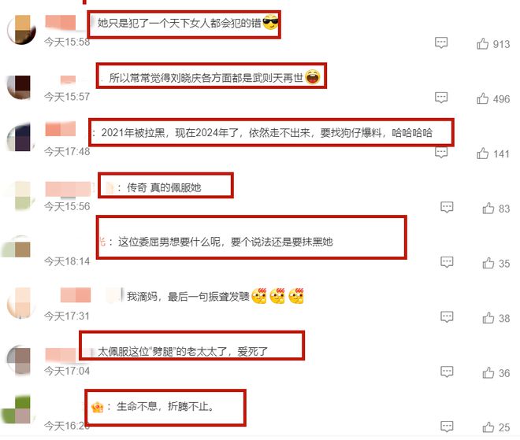Reply to the 我滴妈 comment
The height and width of the screenshot is (440, 520).
[447, 316]
